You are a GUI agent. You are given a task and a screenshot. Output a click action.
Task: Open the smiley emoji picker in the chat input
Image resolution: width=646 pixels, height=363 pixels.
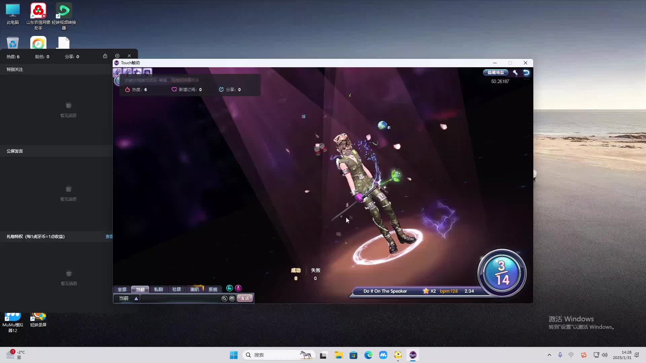tap(232, 298)
